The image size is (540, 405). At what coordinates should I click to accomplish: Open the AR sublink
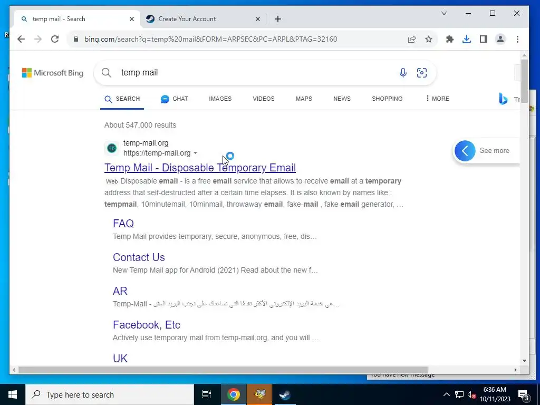pyautogui.click(x=120, y=291)
